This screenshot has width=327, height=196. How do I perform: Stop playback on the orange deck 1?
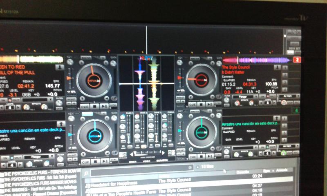(94, 107)
